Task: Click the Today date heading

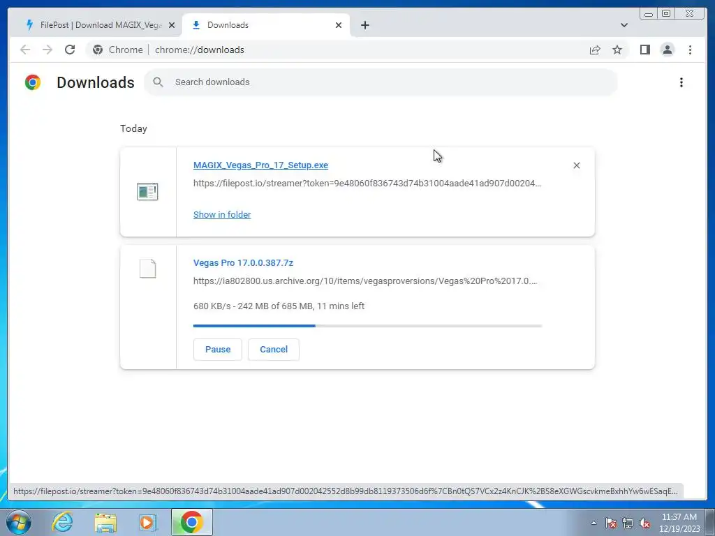Action: click(133, 129)
